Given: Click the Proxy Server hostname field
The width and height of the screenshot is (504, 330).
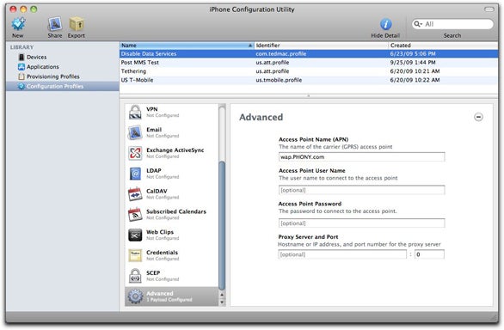Looking at the screenshot, I should coord(342,254).
